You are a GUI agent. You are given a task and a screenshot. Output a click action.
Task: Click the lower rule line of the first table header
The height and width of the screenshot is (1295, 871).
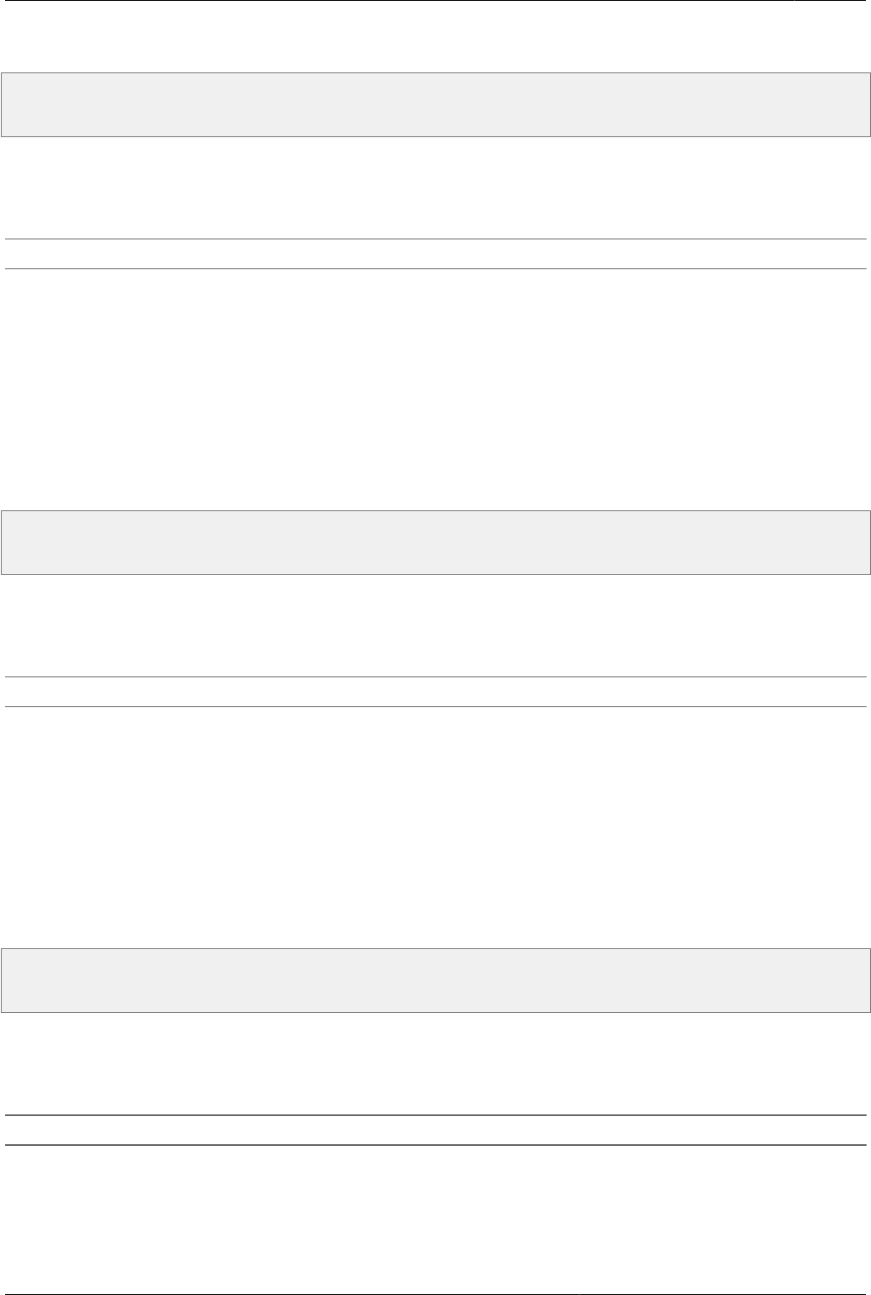pos(435,269)
